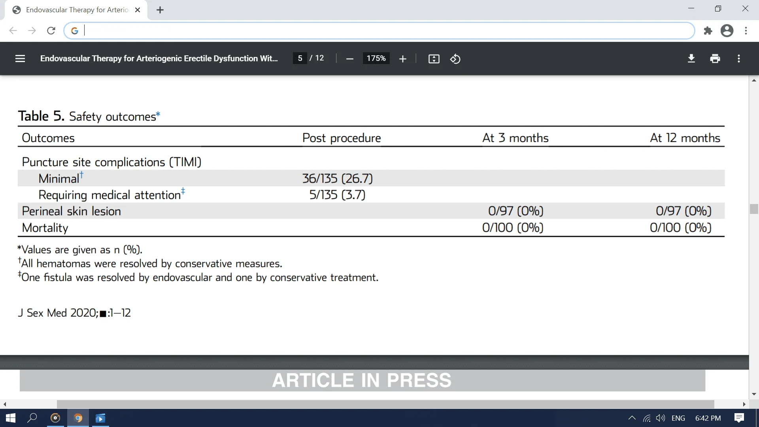The width and height of the screenshot is (759, 427).
Task: Click the "5/135 (3.7)" table value
Action: [337, 195]
